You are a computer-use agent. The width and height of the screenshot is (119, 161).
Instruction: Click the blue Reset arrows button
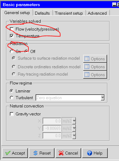coord(42,153)
